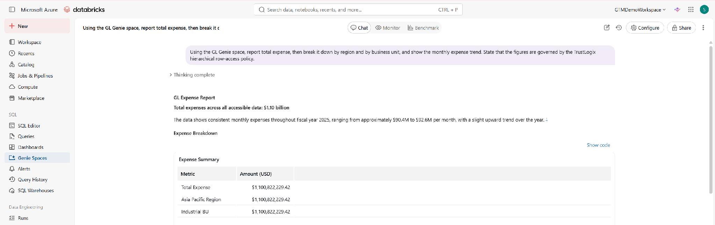Open Runs in the sidebar
This screenshot has height=225, width=715.
tap(37, 218)
